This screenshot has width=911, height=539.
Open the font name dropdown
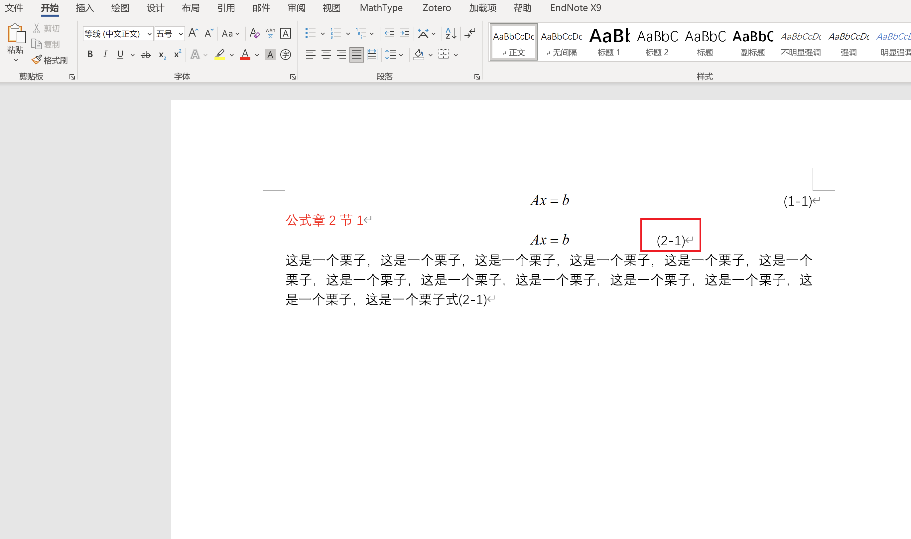point(149,34)
